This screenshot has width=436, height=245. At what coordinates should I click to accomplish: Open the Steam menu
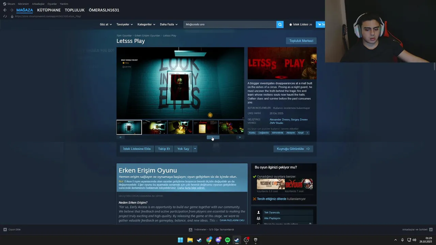click(x=11, y=4)
